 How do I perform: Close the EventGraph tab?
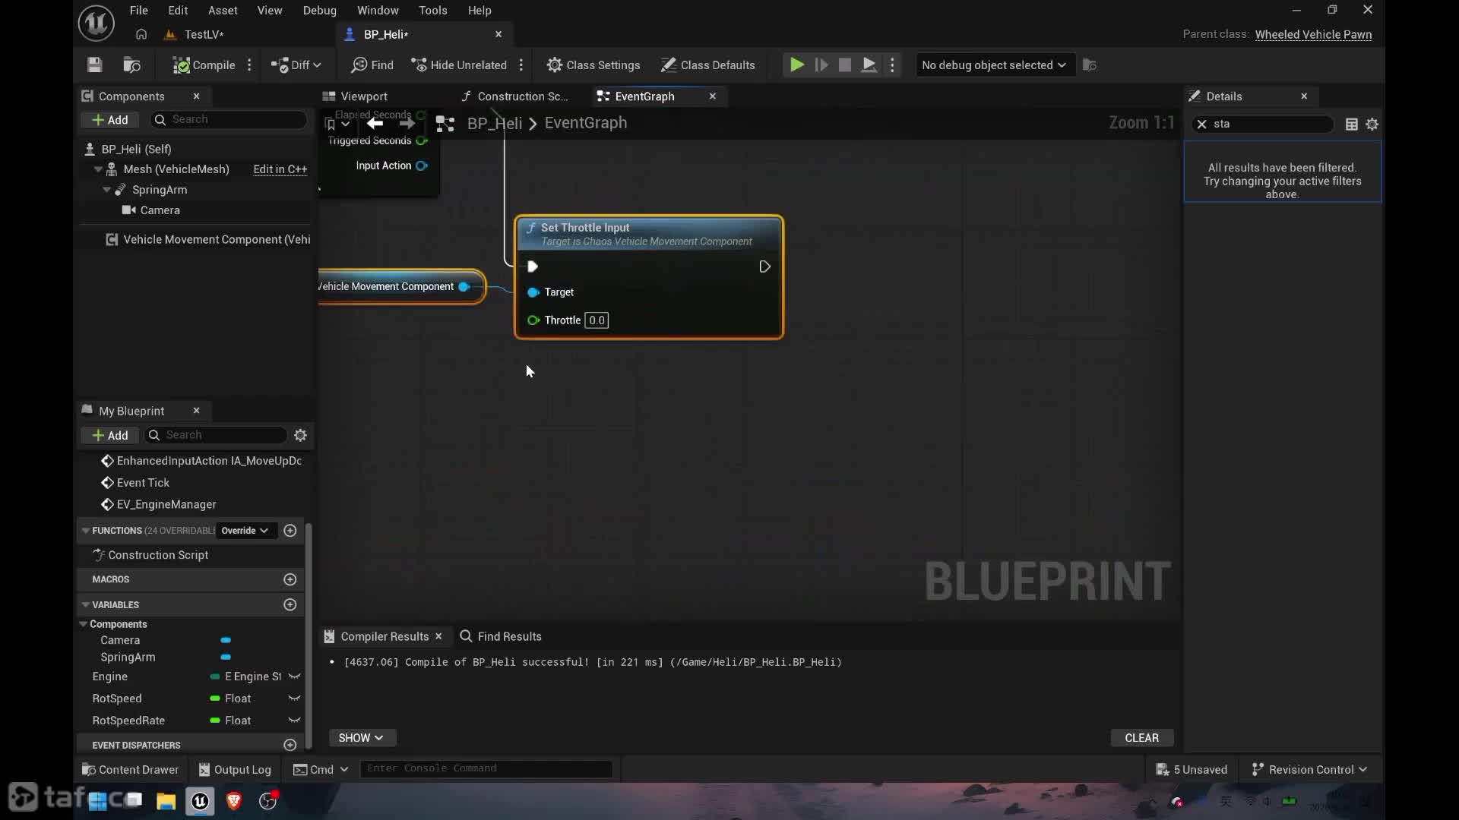pyautogui.click(x=713, y=96)
